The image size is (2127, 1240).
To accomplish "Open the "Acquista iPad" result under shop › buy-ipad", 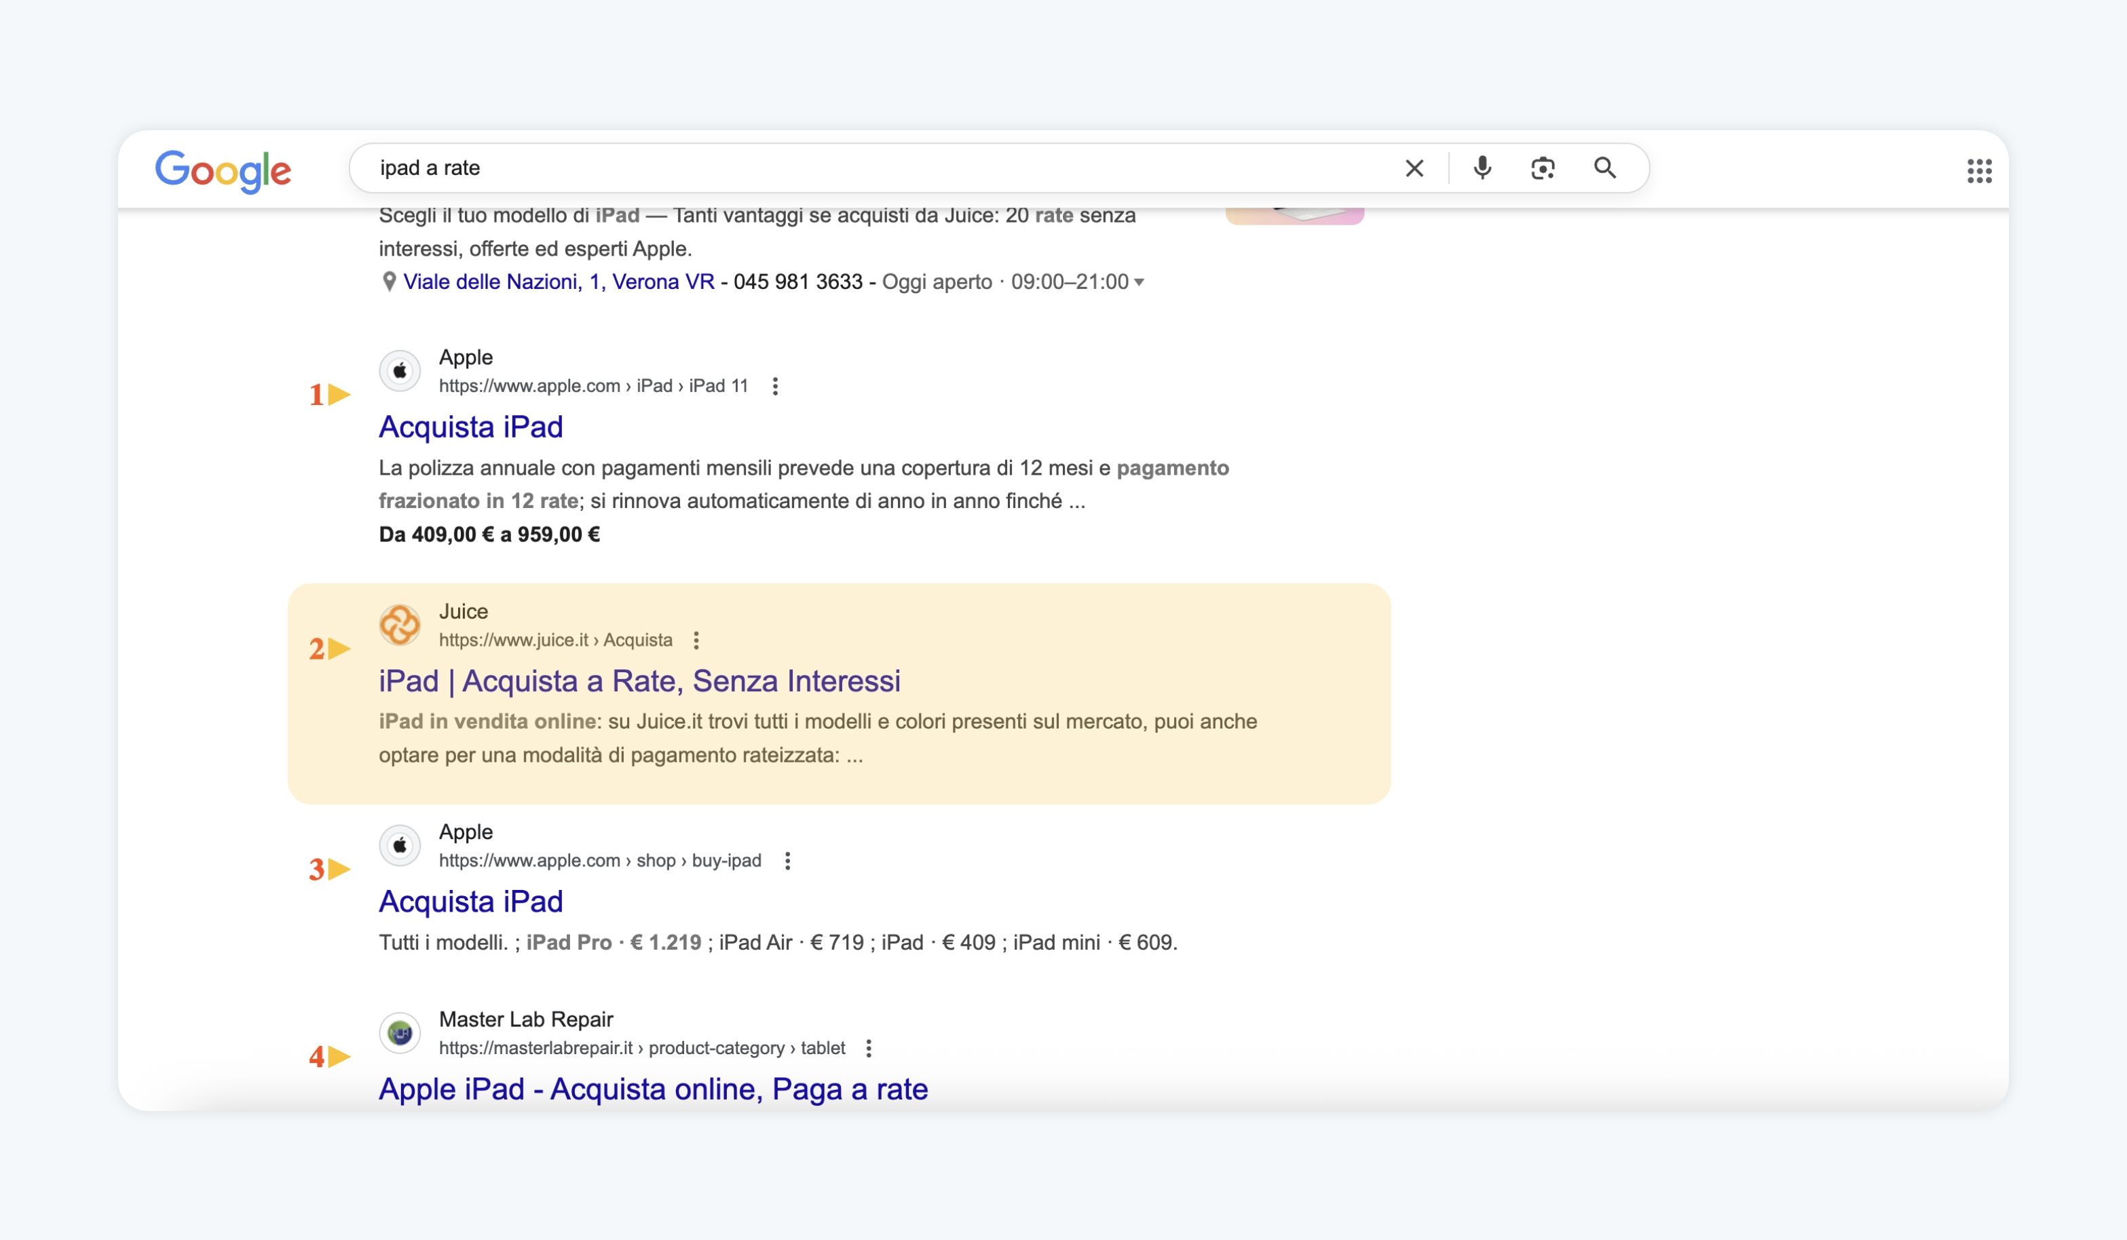I will click(471, 902).
